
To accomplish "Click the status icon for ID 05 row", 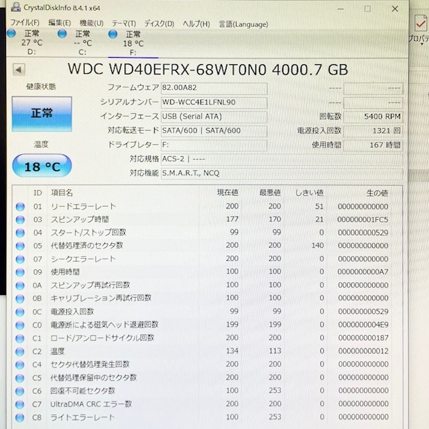I will [x=20, y=246].
